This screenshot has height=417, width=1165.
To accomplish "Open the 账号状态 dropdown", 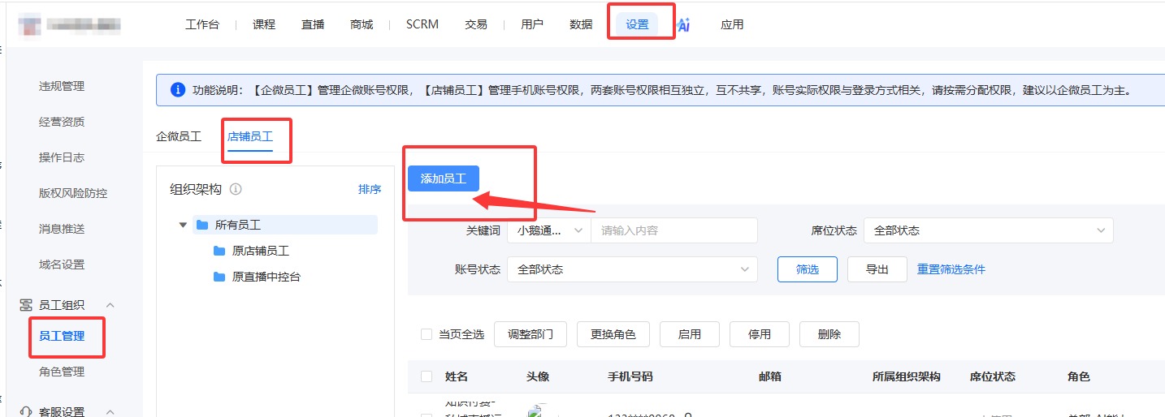I will point(632,269).
